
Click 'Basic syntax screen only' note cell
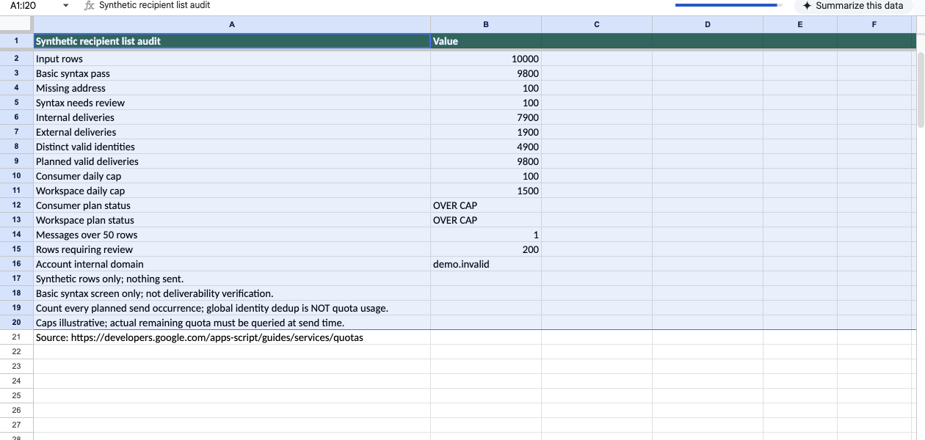232,293
